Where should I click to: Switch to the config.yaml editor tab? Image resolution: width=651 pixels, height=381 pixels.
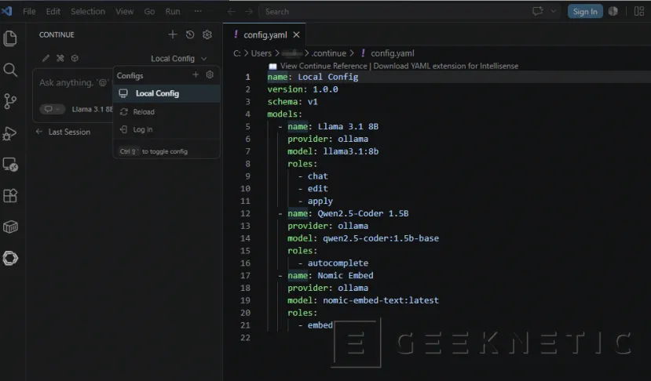(265, 34)
